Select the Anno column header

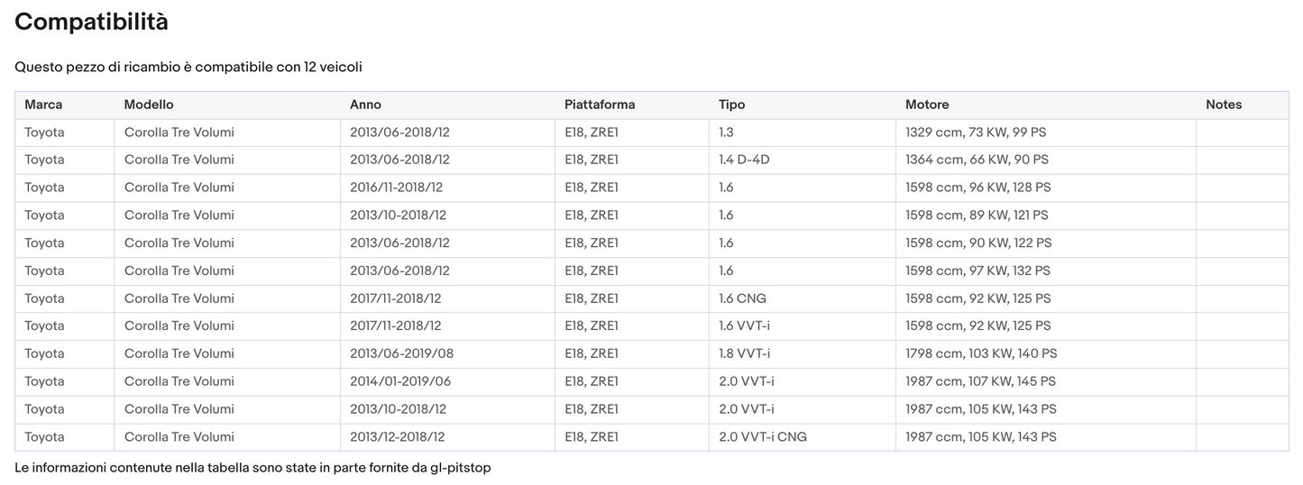pos(365,105)
